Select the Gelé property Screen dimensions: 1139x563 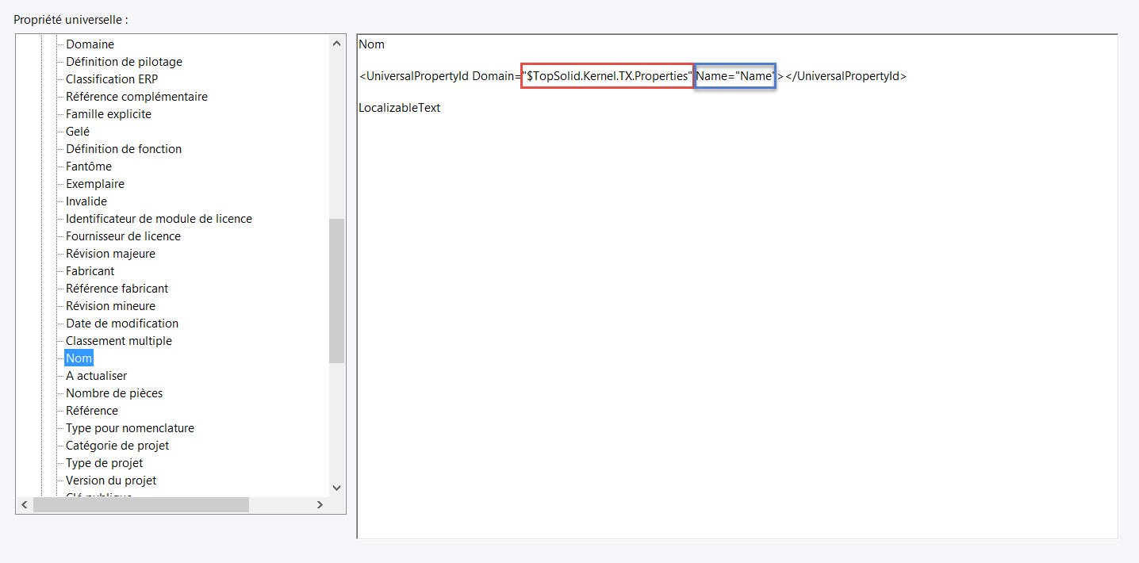coord(78,132)
